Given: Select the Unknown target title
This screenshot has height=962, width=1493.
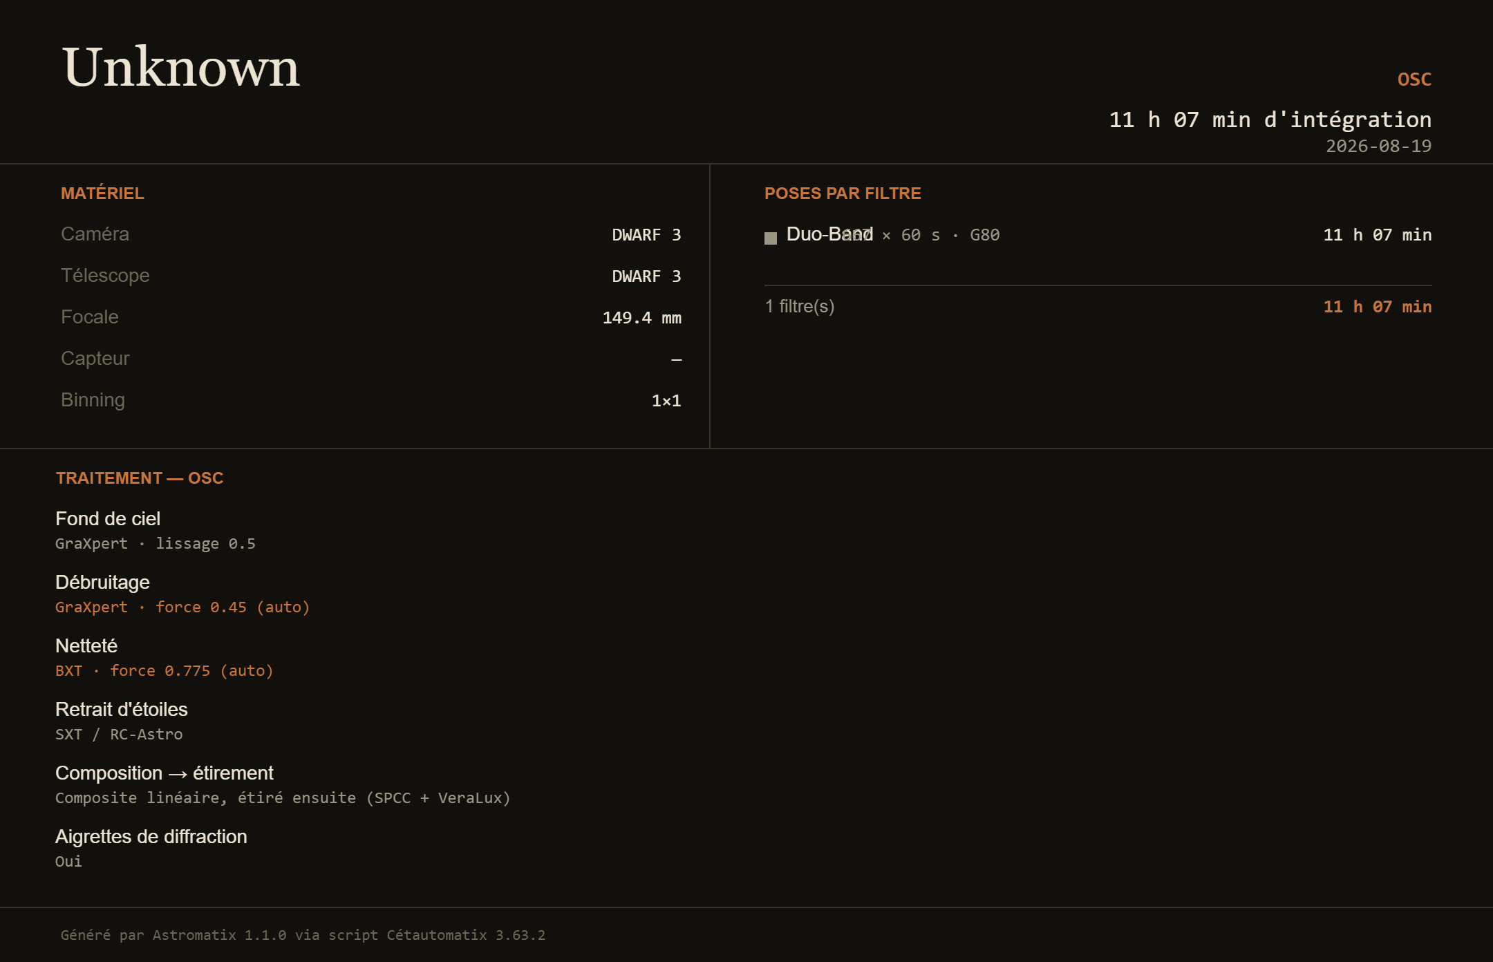Looking at the screenshot, I should tap(181, 67).
